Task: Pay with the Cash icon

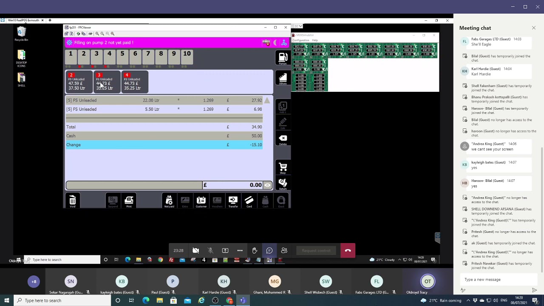Action: click(265, 201)
